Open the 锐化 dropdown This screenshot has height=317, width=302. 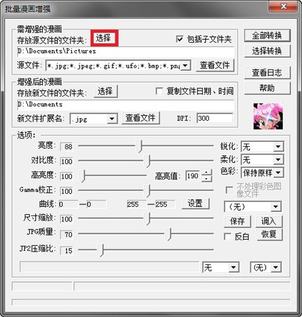[x=278, y=147]
